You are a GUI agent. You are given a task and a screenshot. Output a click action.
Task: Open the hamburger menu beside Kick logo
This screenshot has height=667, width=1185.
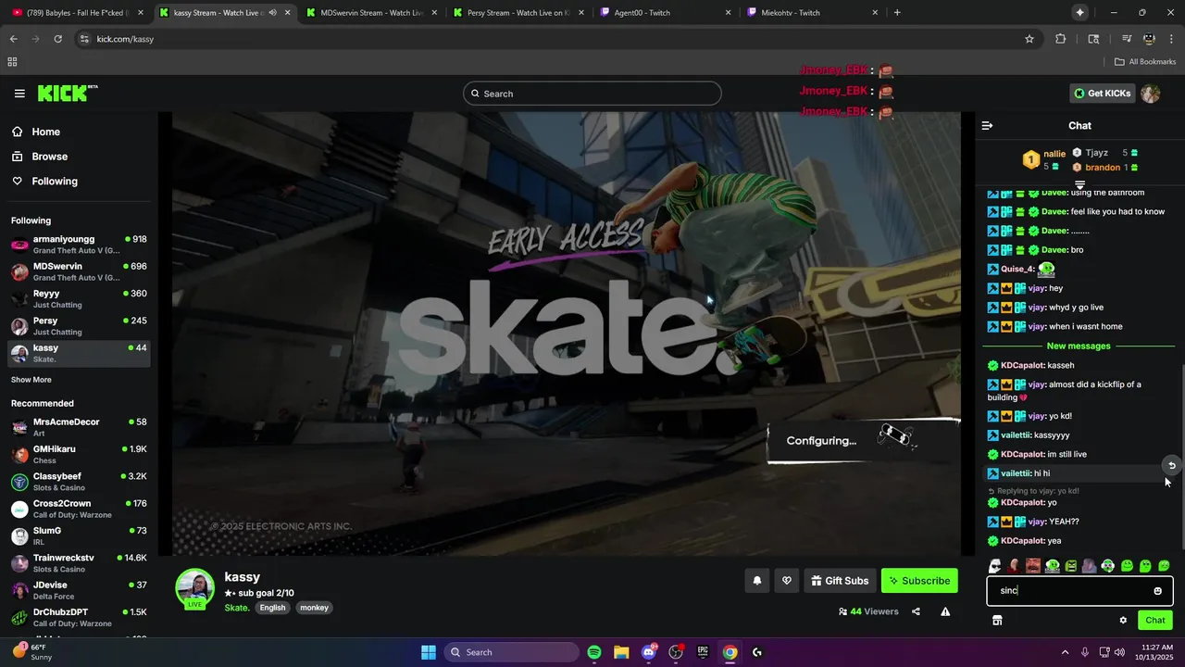coord(19,94)
